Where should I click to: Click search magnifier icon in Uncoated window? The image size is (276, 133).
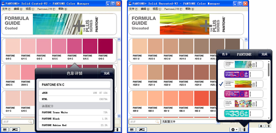(157, 122)
